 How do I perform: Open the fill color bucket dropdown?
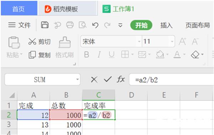tap(167, 54)
